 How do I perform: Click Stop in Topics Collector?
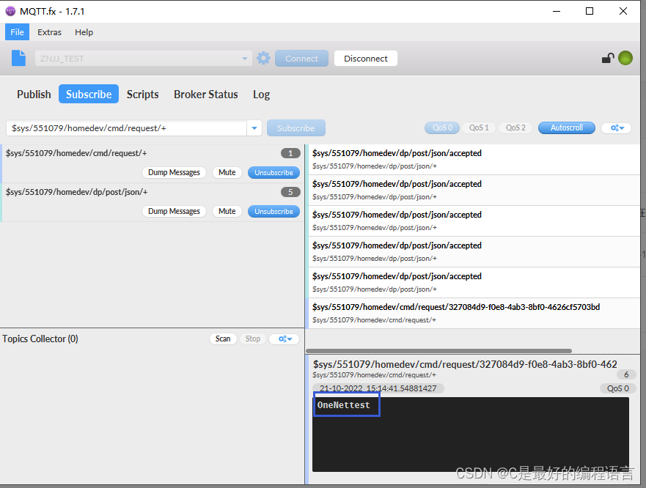(x=252, y=339)
